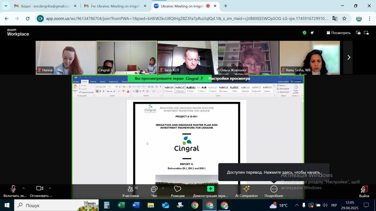
Task: Click the address bar URL
Action: click(187, 18)
